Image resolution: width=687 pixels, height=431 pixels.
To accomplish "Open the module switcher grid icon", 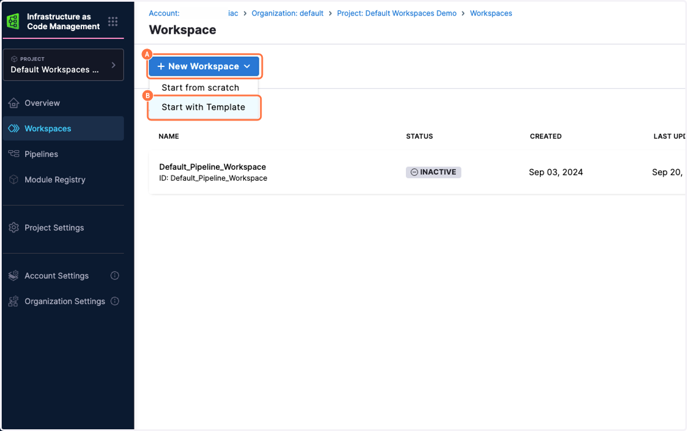I will pos(113,22).
